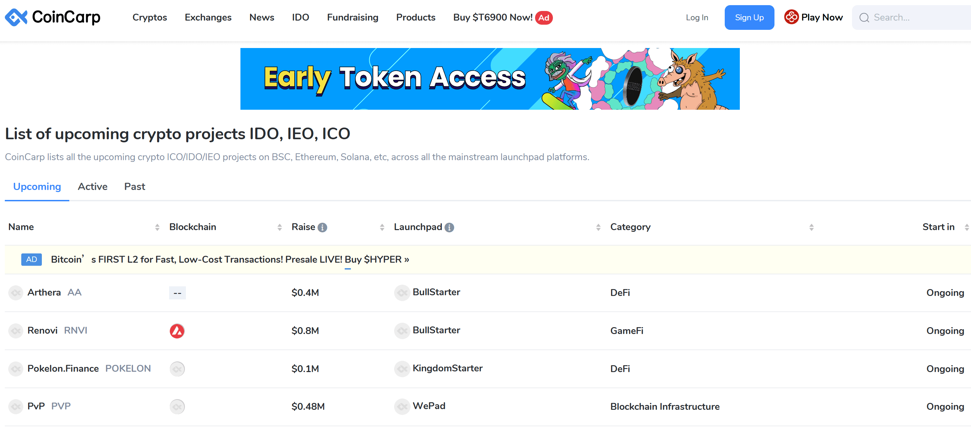Switch to the Active tab
Screen dimensions: 971x429
(x=93, y=187)
